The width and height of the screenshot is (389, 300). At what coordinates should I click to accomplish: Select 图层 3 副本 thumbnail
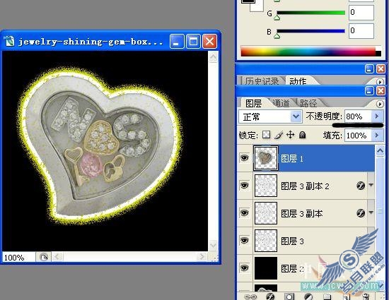point(266,213)
